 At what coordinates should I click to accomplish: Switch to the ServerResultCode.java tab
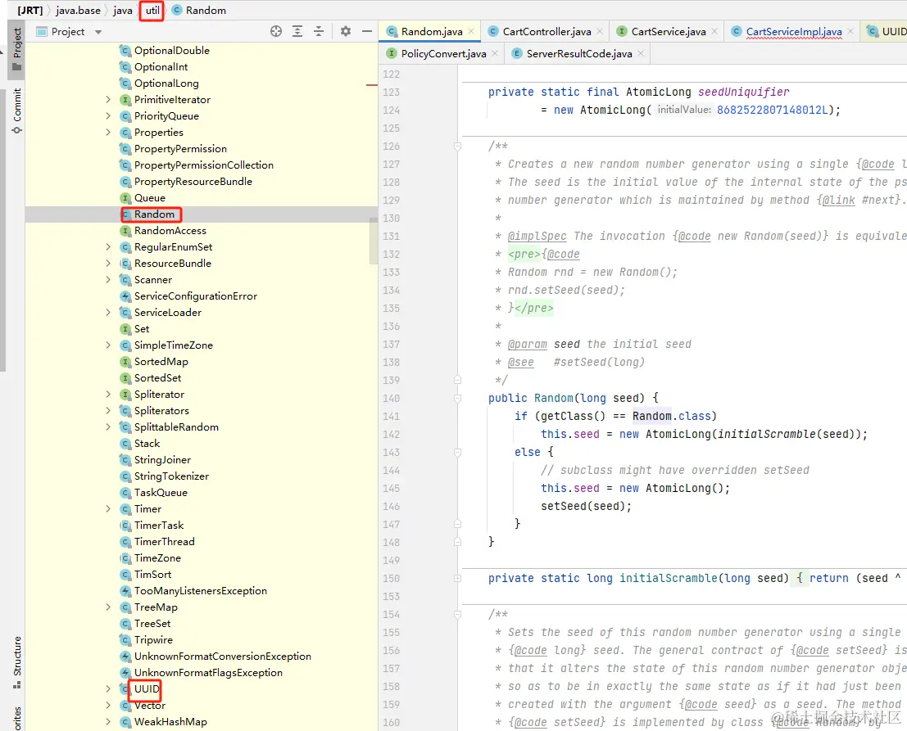[579, 54]
